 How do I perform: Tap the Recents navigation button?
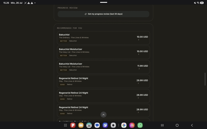point(162,125)
